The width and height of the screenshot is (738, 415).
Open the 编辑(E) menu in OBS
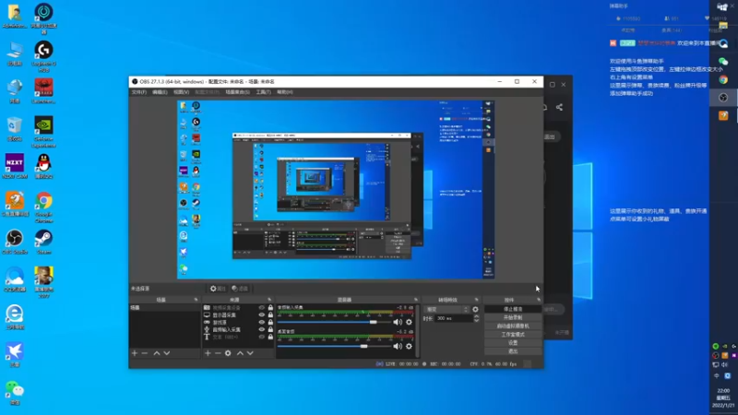[x=160, y=92]
